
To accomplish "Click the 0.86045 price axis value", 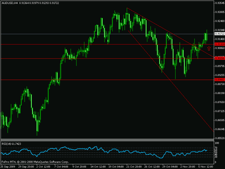I will pyautogui.click(x=220, y=129).
